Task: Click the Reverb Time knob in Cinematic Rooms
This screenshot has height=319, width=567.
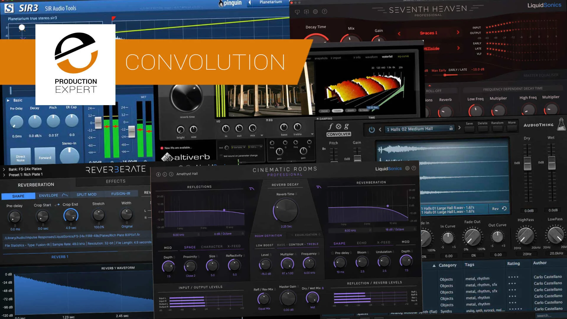Action: [286, 210]
